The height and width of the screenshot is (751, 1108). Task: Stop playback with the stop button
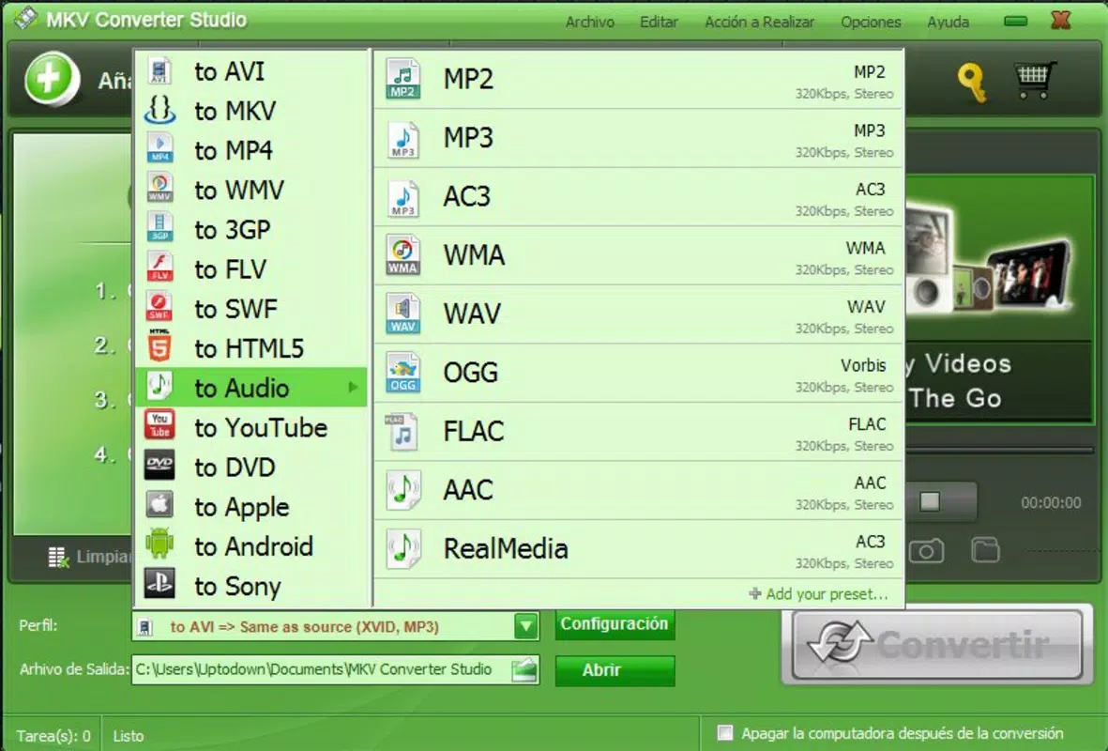(x=930, y=502)
